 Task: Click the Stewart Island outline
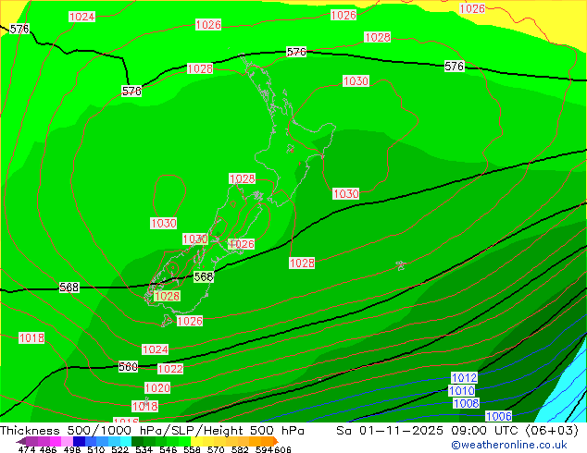(x=167, y=321)
